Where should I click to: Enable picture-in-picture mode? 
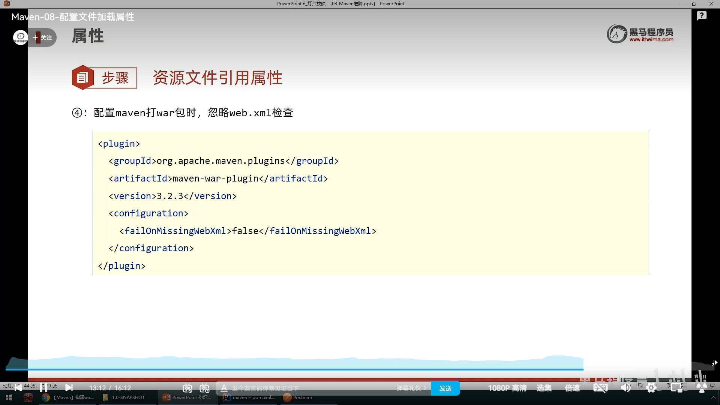pyautogui.click(x=676, y=388)
